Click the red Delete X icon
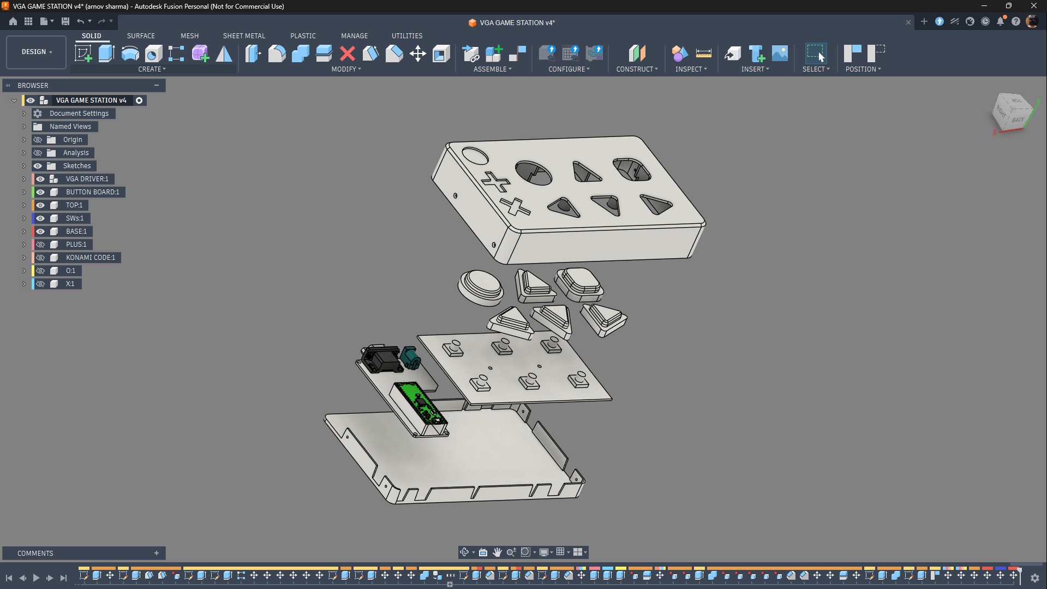Image resolution: width=1047 pixels, height=589 pixels. point(347,53)
